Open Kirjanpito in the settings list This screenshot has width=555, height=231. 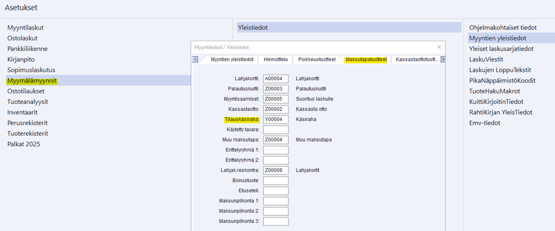pyautogui.click(x=21, y=59)
